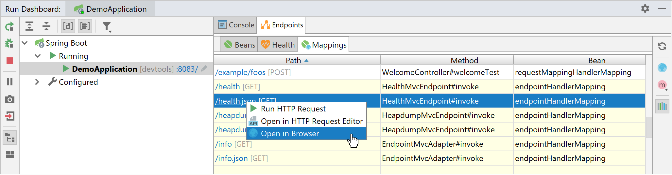The image size is (672, 175).
Task: Click the Rerun application icon
Action: tap(10, 26)
